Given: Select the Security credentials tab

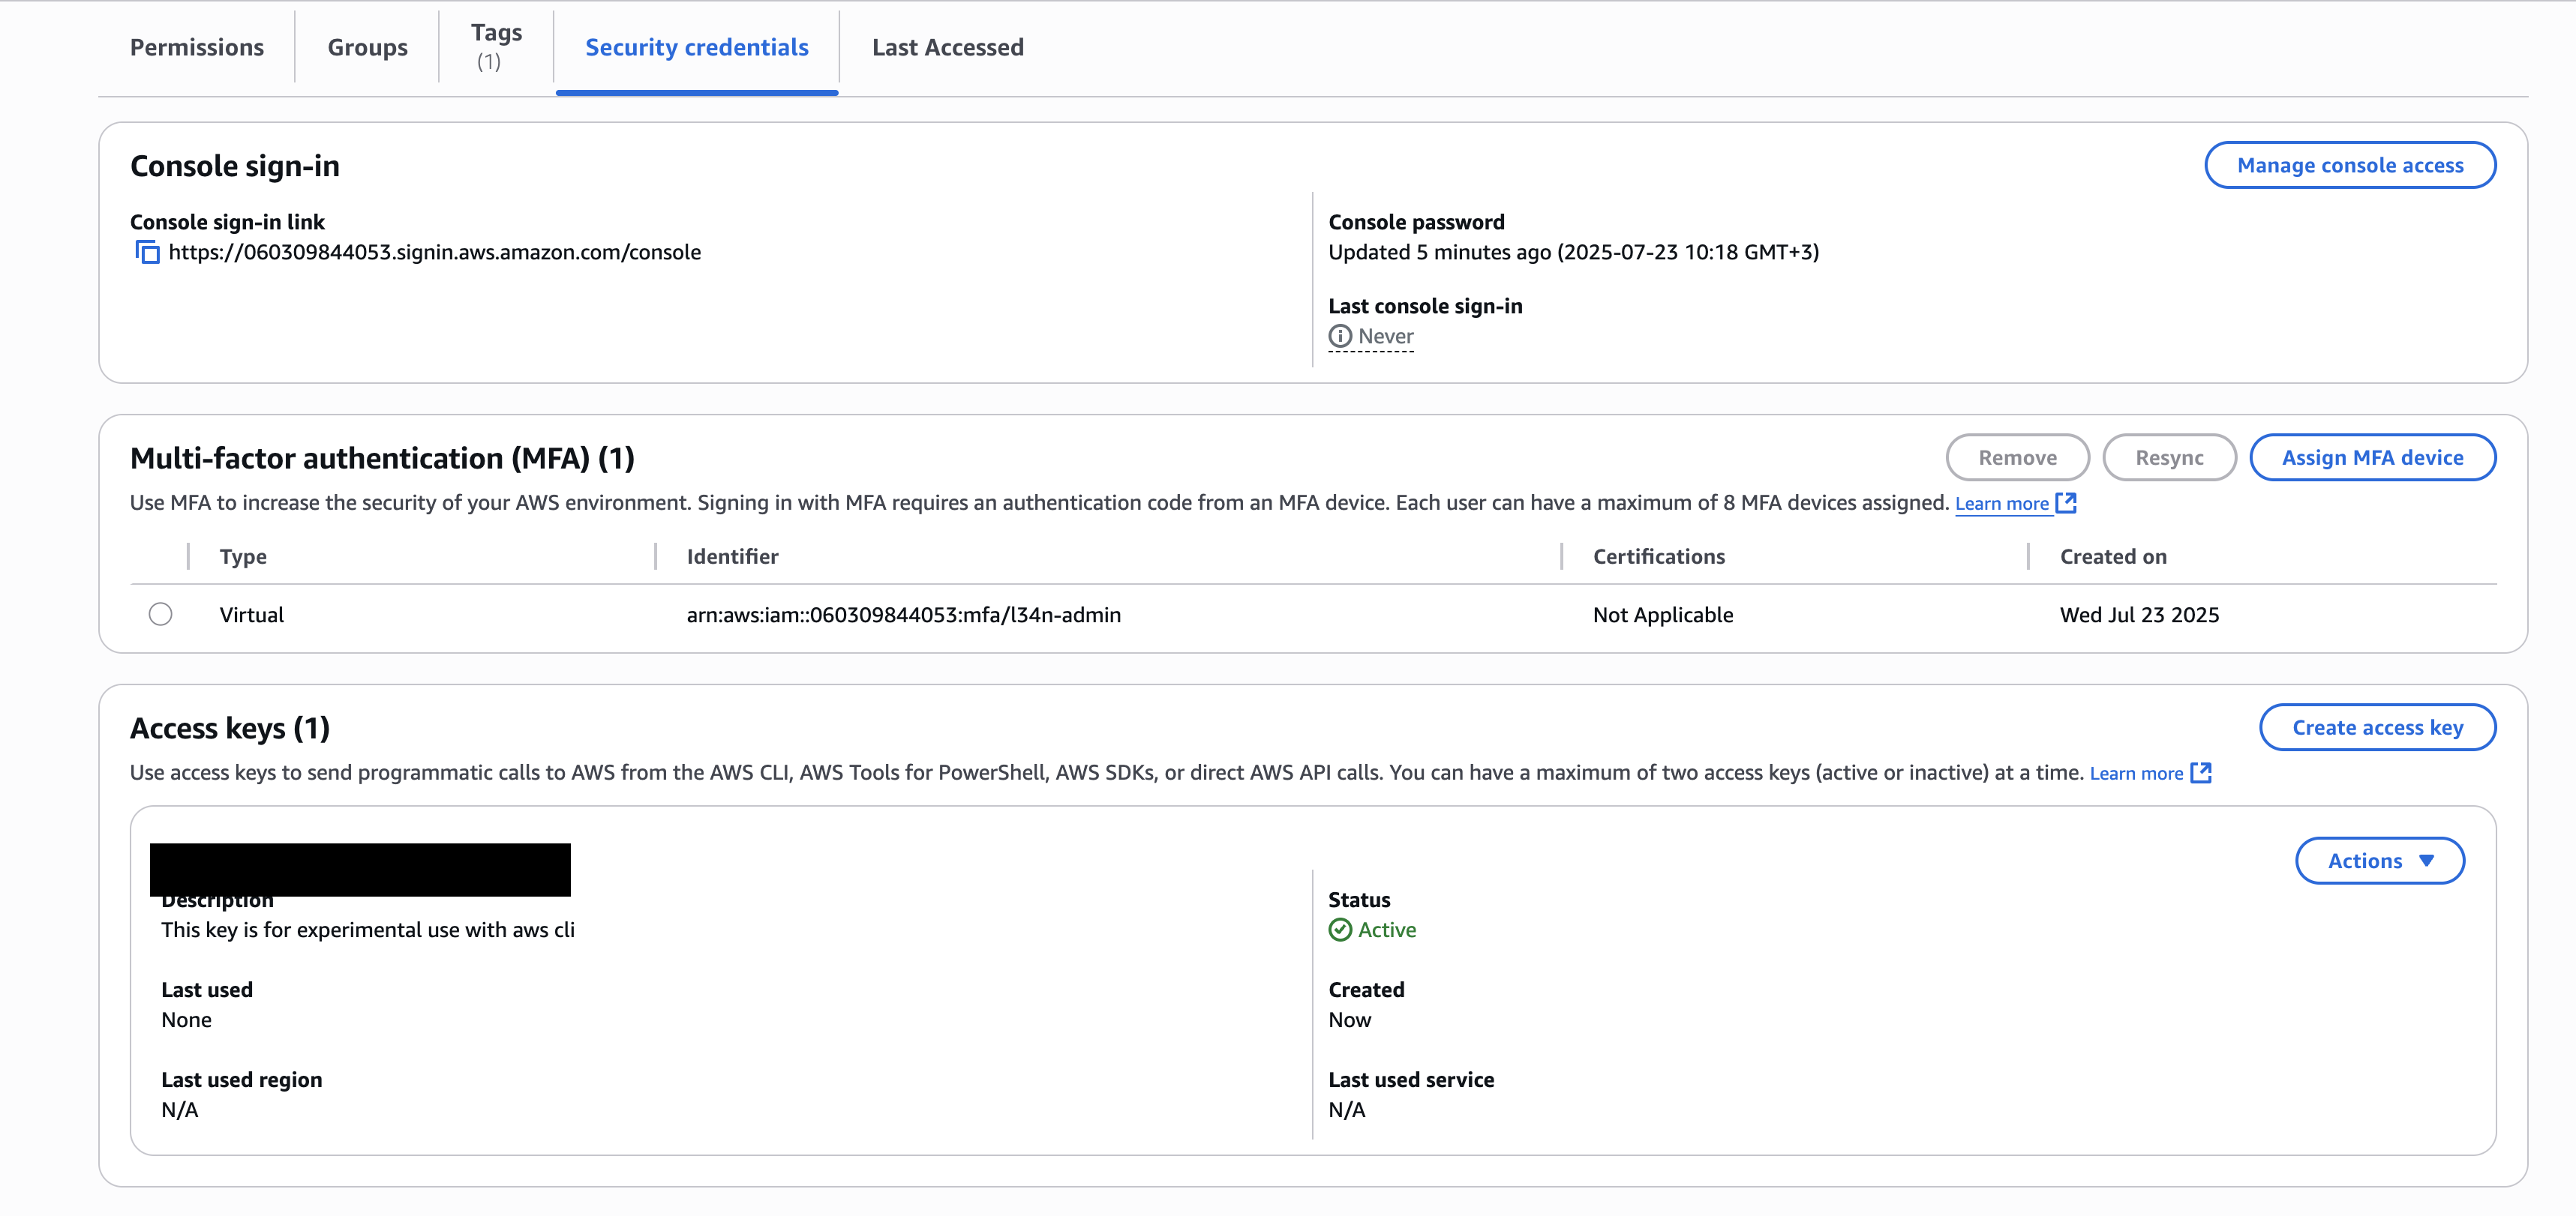Looking at the screenshot, I should (x=697, y=47).
